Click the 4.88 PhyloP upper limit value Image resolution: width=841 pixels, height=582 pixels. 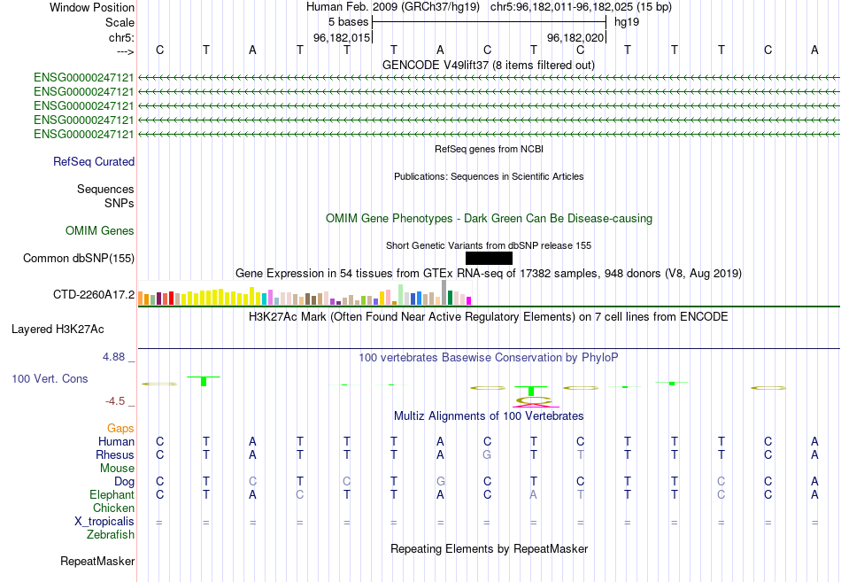click(x=113, y=357)
